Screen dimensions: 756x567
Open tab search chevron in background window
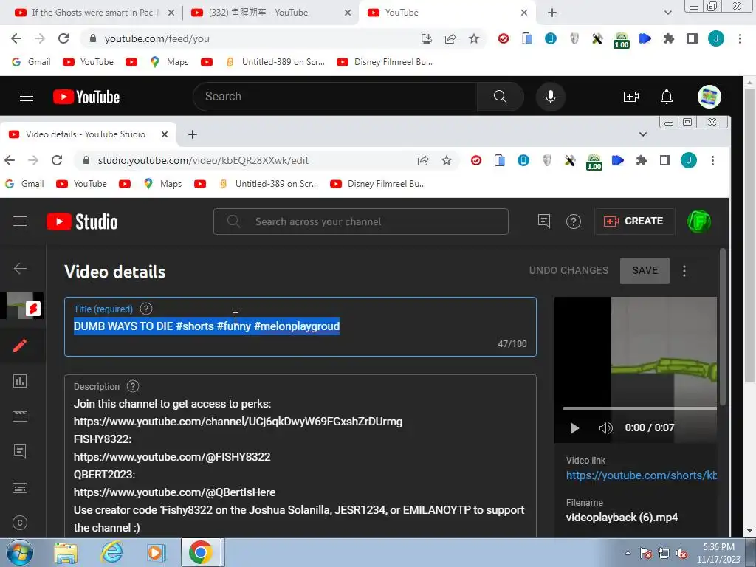pos(667,13)
